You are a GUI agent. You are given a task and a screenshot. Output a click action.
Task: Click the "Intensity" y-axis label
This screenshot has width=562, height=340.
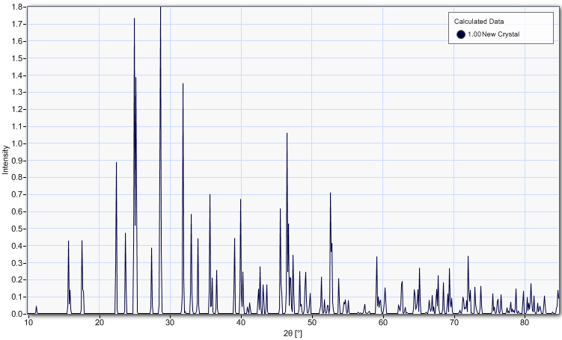5,160
